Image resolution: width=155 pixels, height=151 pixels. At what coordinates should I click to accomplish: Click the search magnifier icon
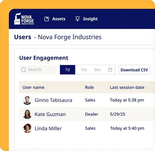[x=24, y=70]
